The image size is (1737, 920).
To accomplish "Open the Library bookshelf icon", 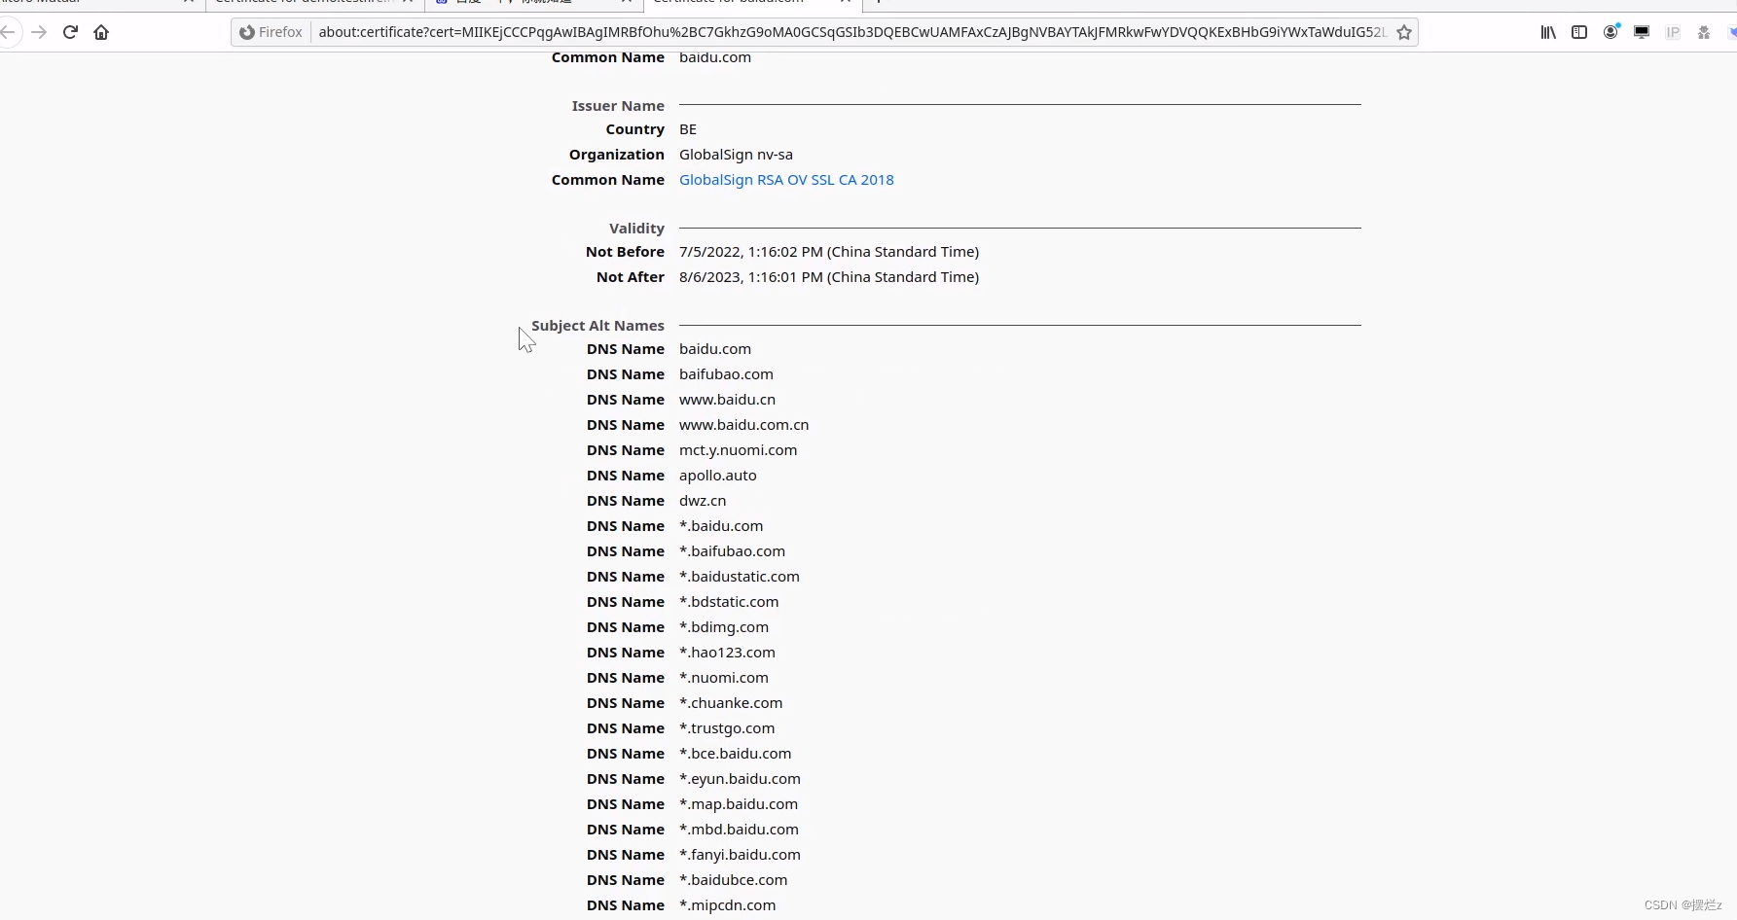I will coord(1548,32).
